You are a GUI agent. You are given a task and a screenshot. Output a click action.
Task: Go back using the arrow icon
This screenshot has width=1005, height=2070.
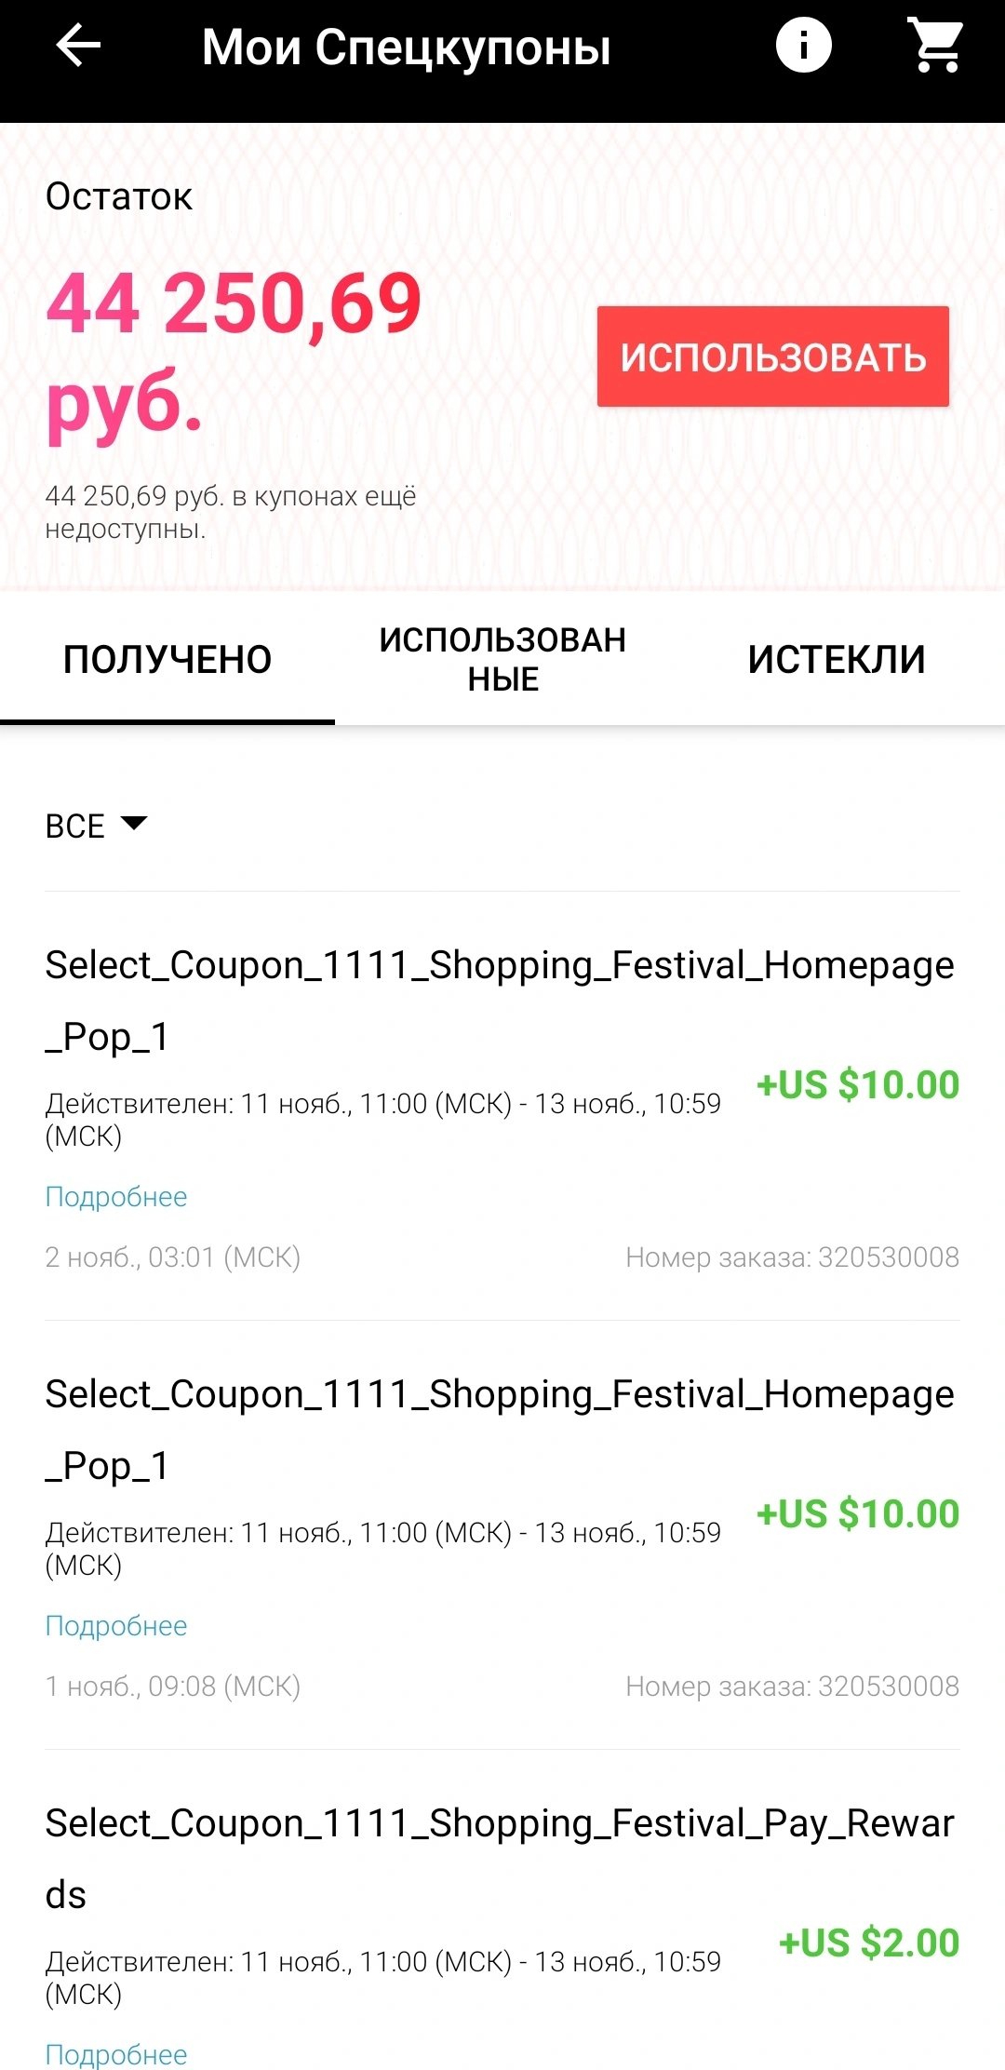point(78,46)
